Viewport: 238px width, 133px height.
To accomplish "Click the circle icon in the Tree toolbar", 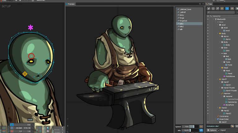I will (213, 9).
